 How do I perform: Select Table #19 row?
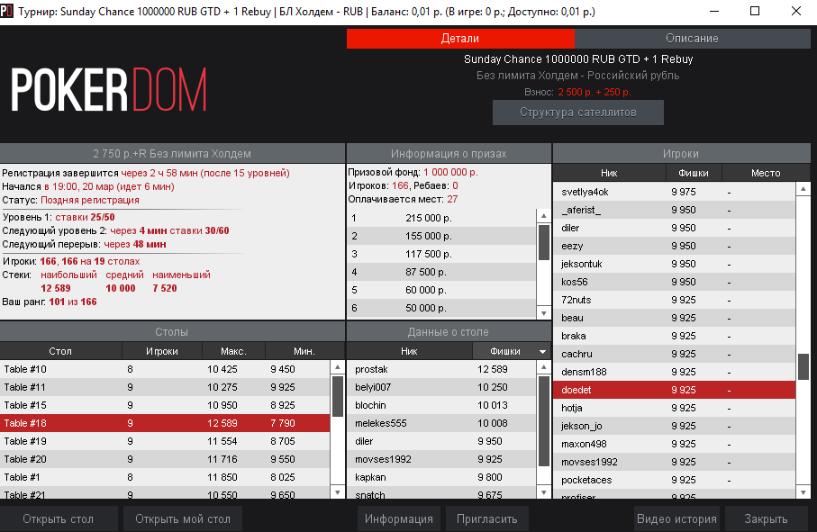(x=165, y=441)
